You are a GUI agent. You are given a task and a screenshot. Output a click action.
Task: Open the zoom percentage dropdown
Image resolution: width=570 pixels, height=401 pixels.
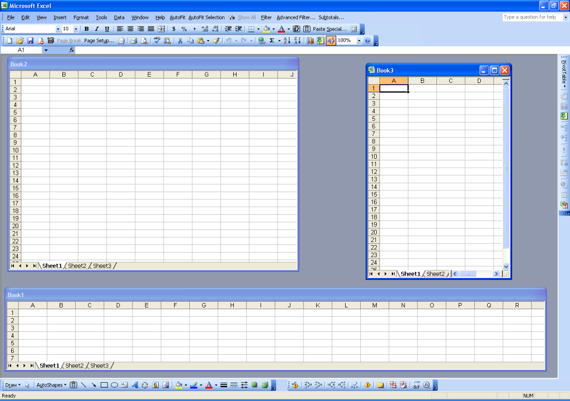359,41
